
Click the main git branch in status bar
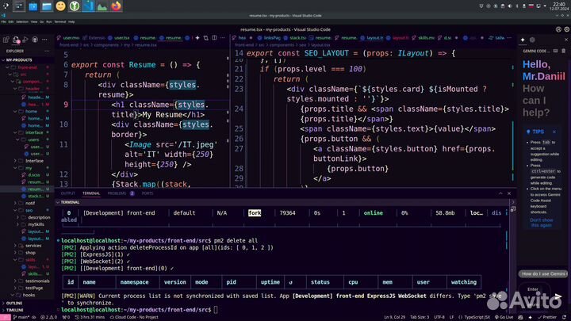pos(21,317)
